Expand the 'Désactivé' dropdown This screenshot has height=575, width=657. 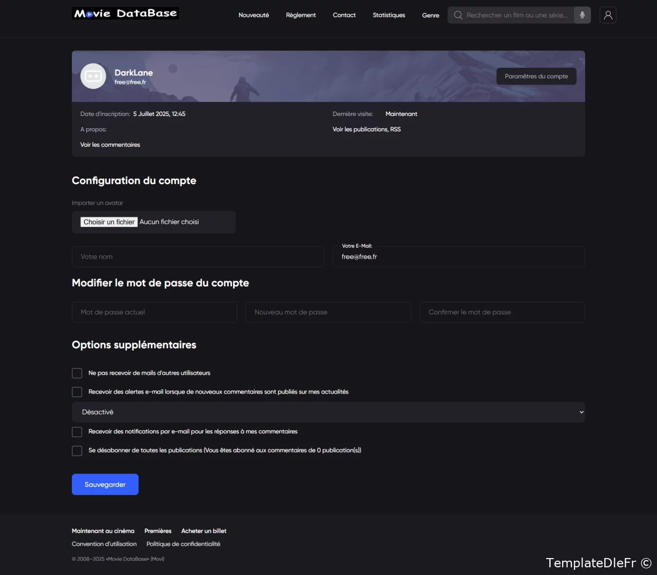click(328, 412)
